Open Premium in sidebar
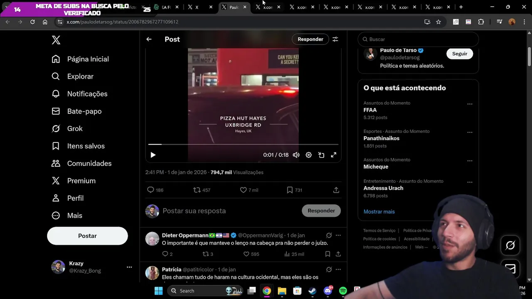 (74, 181)
